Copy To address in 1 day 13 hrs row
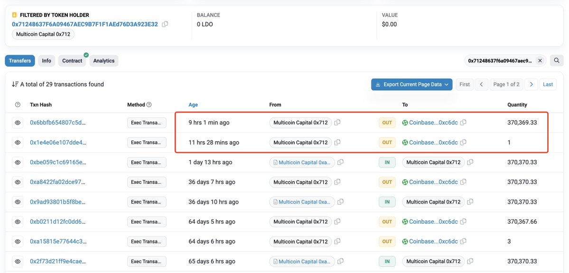 470,162
